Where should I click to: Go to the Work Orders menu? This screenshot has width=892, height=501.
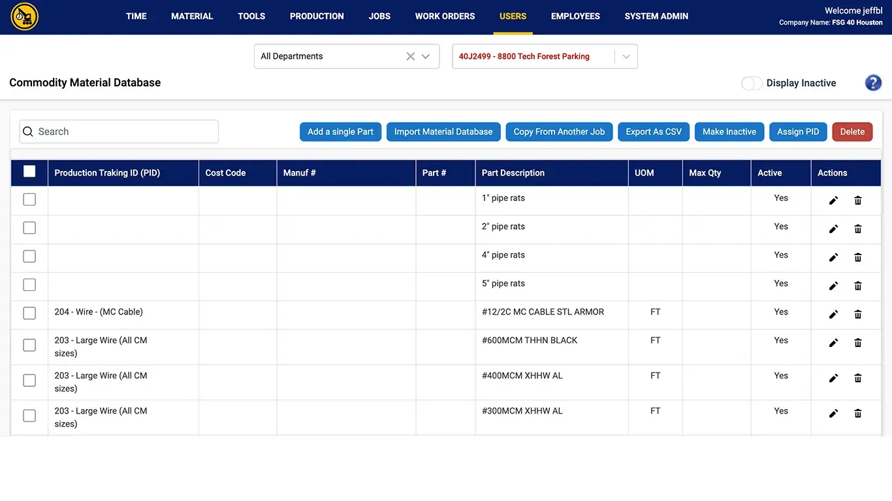click(445, 16)
